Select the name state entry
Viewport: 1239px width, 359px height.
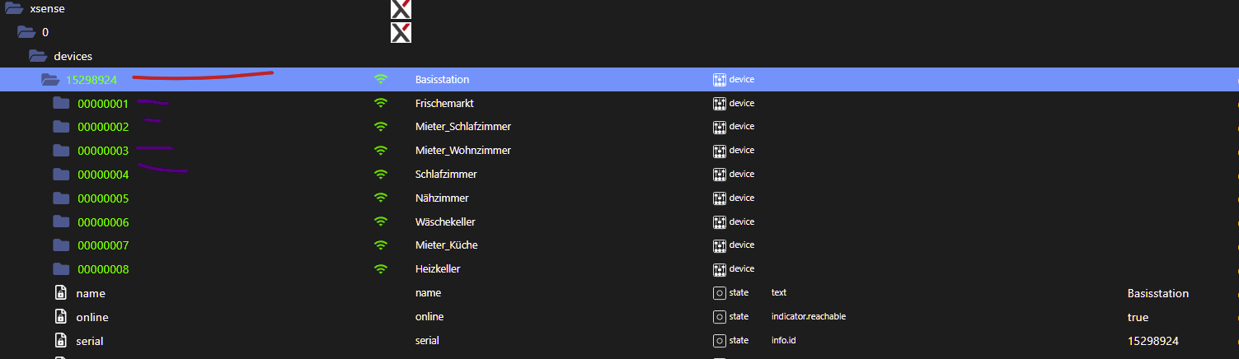click(91, 293)
